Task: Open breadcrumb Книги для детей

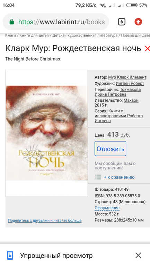Action: (34, 35)
